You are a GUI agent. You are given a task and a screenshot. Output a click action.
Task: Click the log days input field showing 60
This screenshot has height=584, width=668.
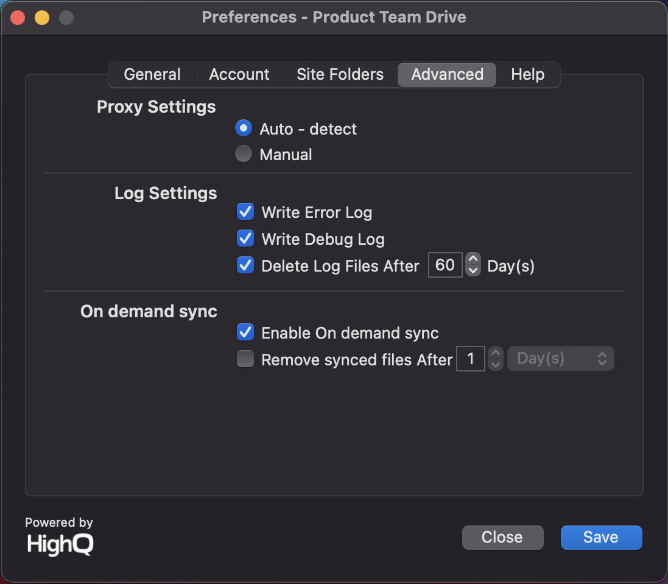coord(445,265)
